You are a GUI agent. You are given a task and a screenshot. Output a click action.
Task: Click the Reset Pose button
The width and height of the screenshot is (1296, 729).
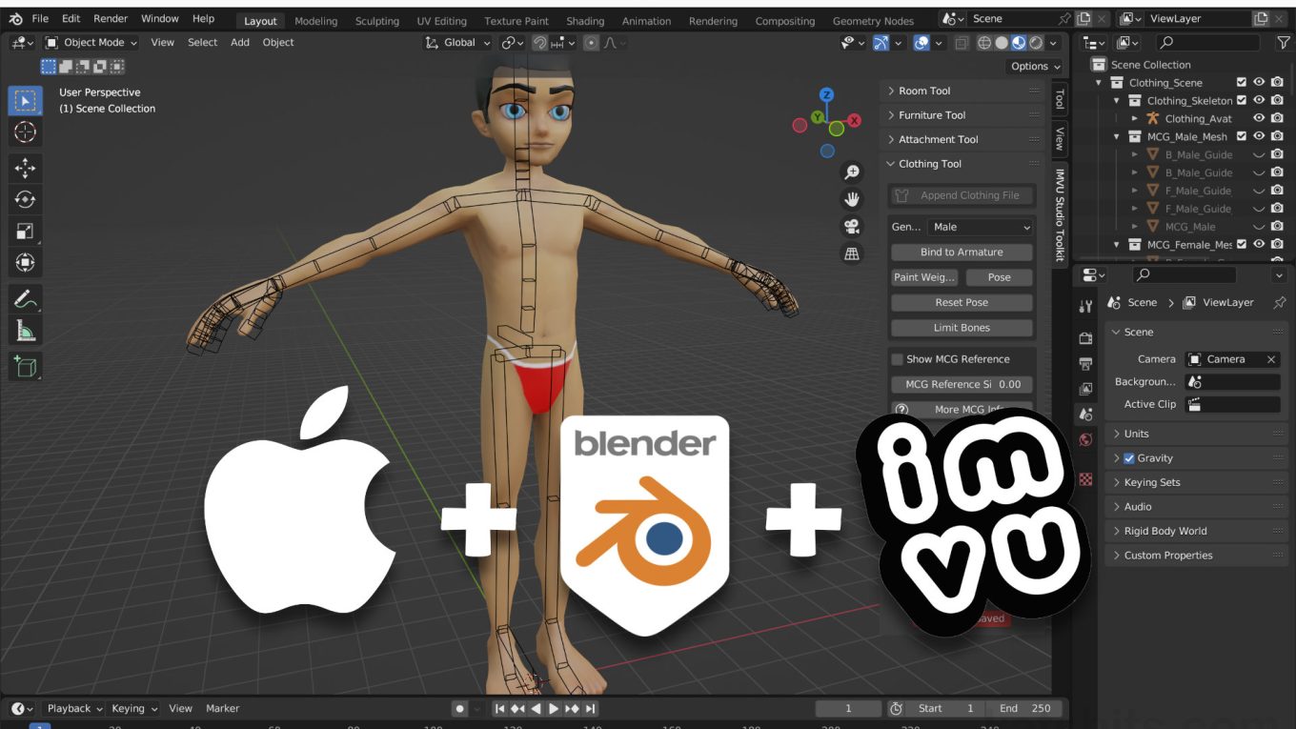click(x=962, y=303)
